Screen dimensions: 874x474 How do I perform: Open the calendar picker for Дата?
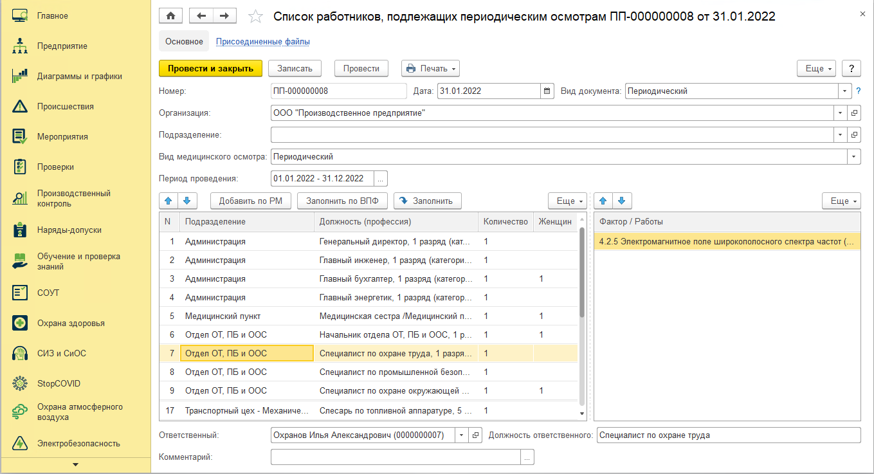coord(547,91)
